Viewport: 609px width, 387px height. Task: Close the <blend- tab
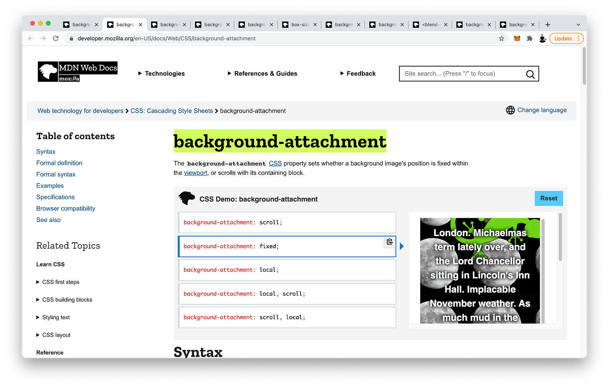click(445, 25)
